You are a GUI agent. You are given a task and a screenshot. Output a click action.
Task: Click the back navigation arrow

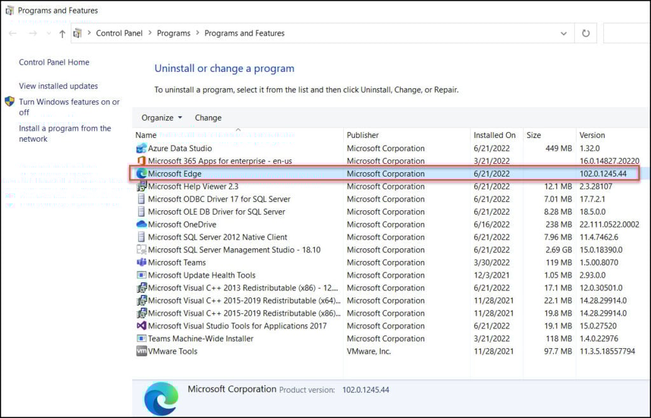pos(13,33)
